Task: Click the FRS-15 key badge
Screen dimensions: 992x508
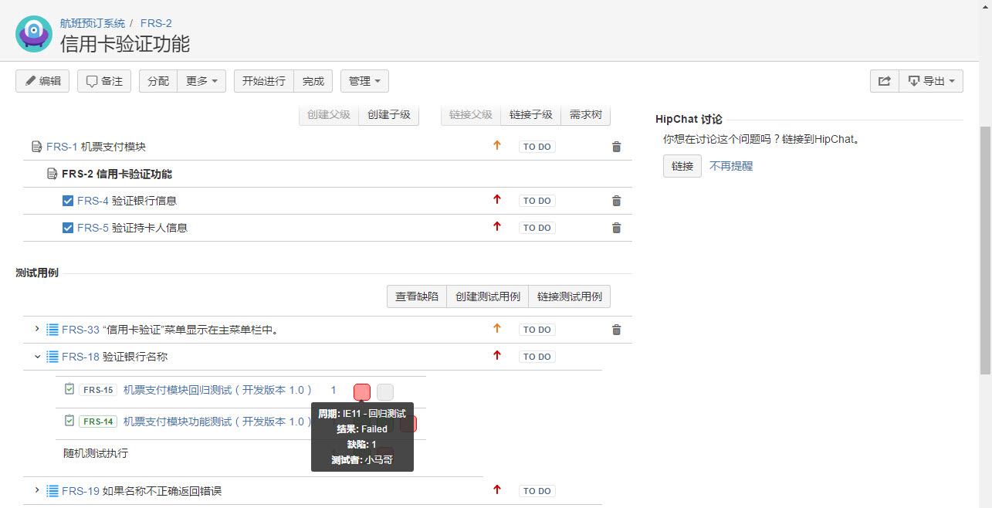Action: pyautogui.click(x=98, y=390)
